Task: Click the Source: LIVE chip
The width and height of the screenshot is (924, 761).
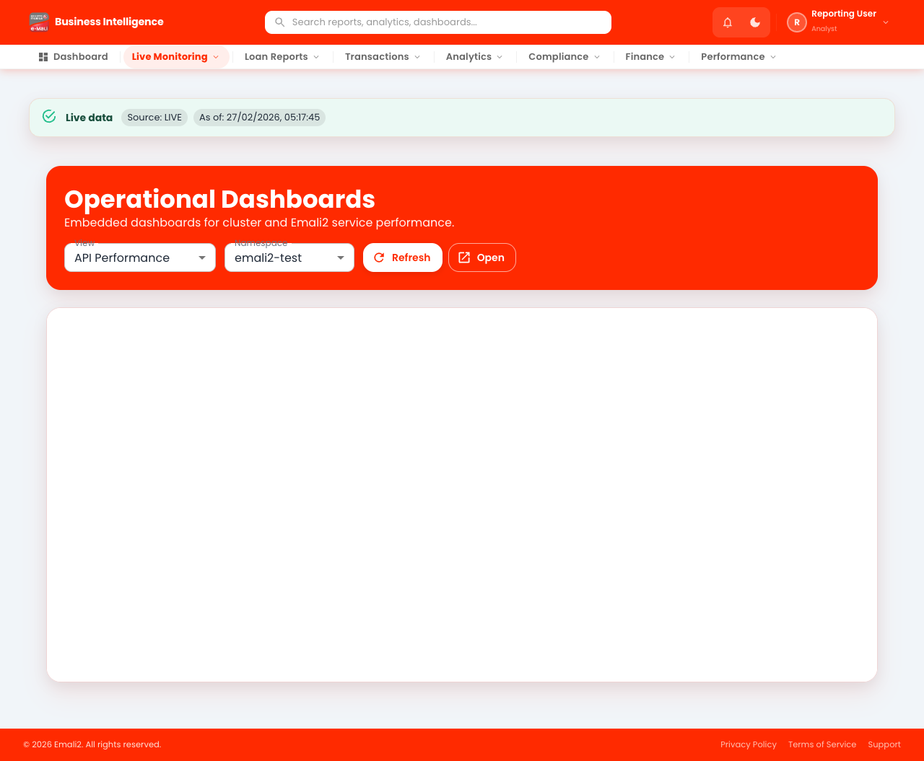Action: 154,118
